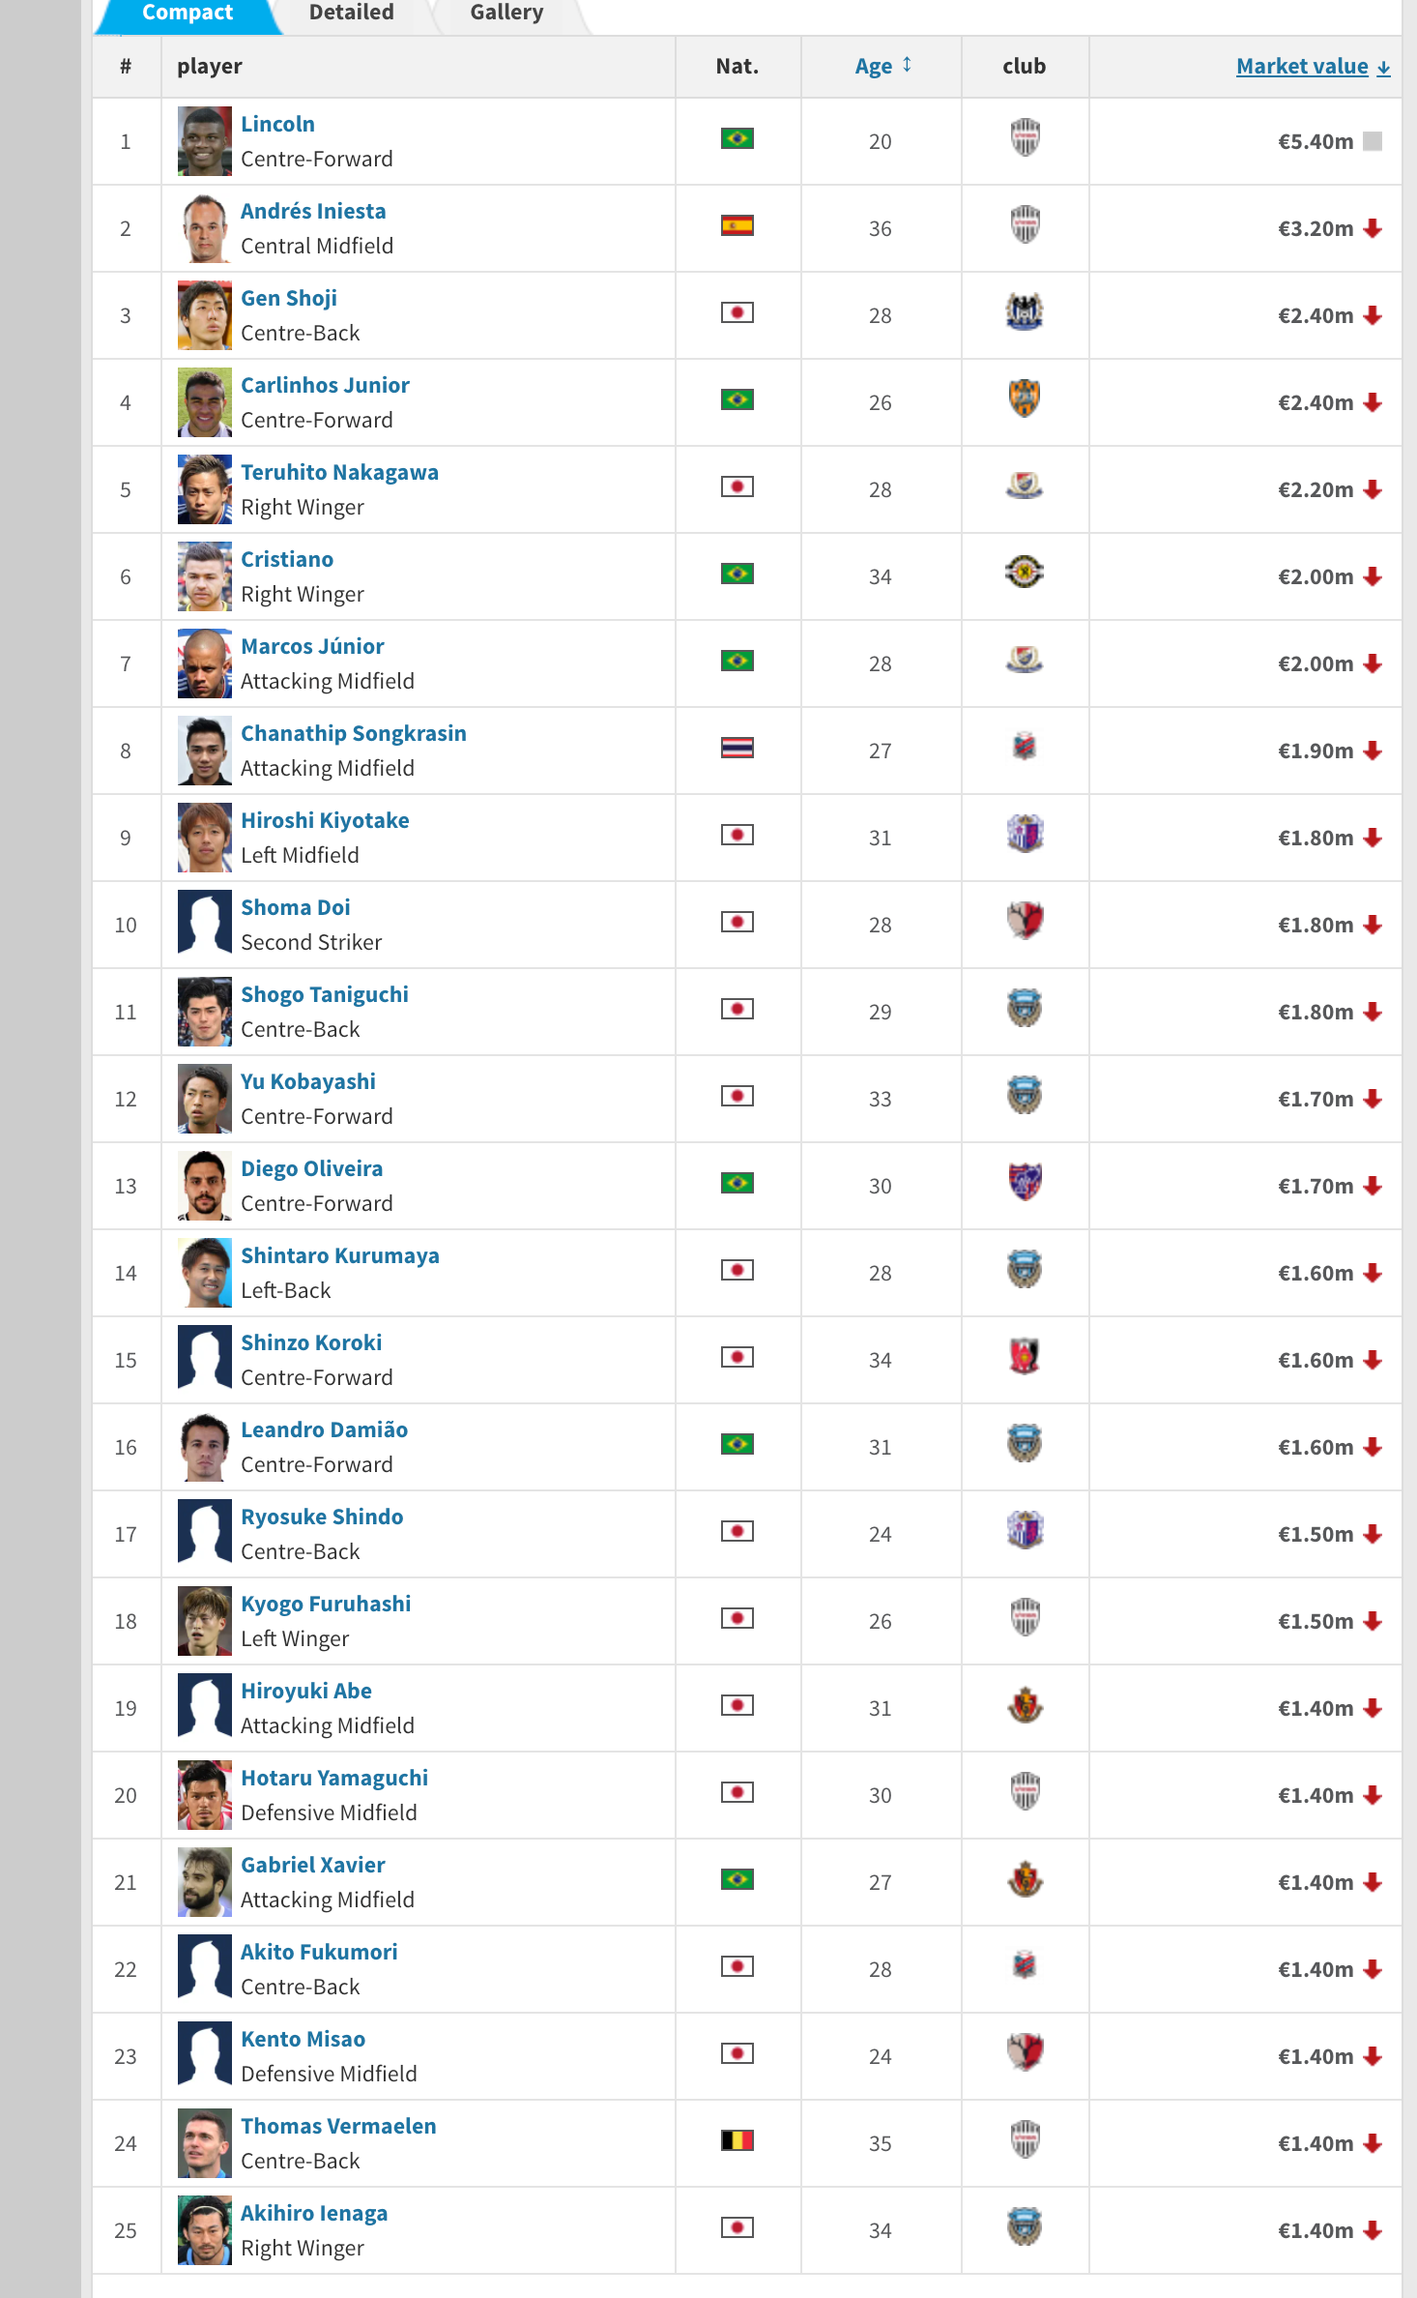Screen dimensions: 1417x2298
Task: Click Spain flag beside Andrés Iniesta
Action: click(x=737, y=225)
